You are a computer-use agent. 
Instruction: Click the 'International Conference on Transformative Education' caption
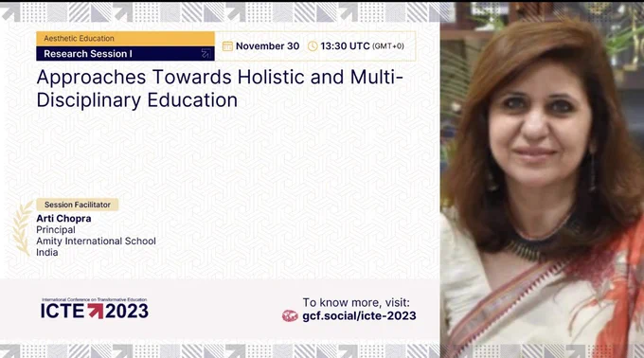pos(94,299)
